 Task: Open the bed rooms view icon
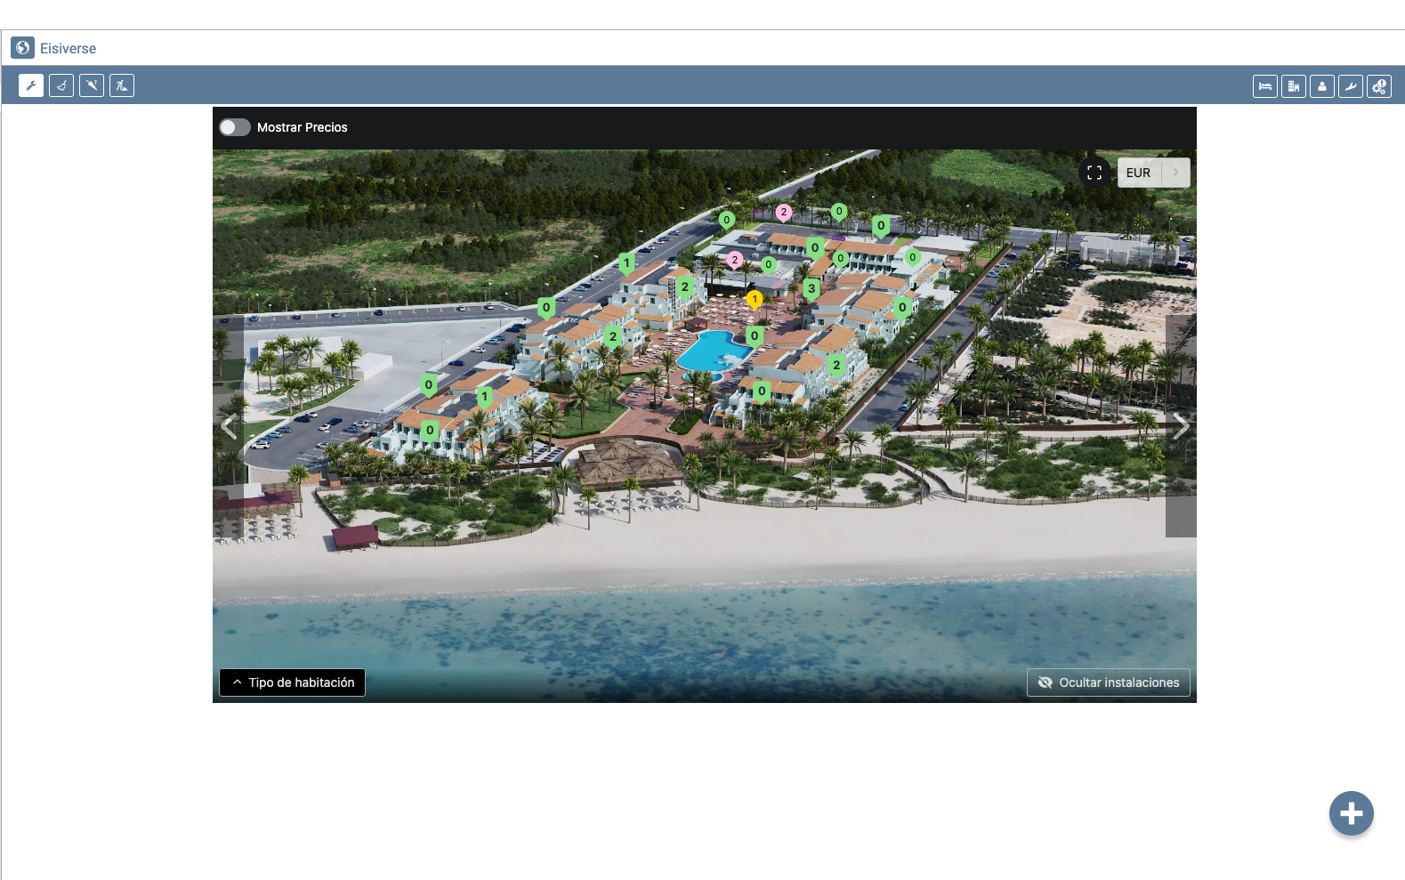(x=1265, y=86)
